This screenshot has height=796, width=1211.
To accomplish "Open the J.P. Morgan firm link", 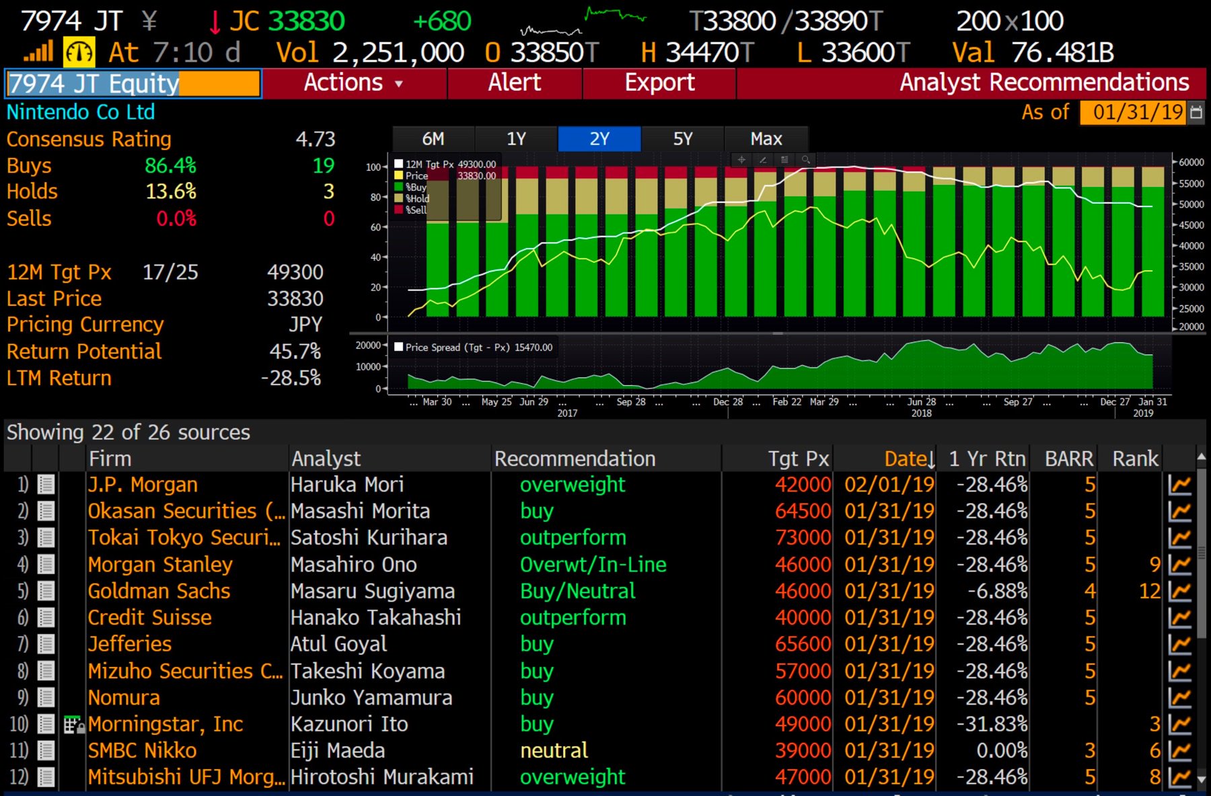I will point(143,485).
